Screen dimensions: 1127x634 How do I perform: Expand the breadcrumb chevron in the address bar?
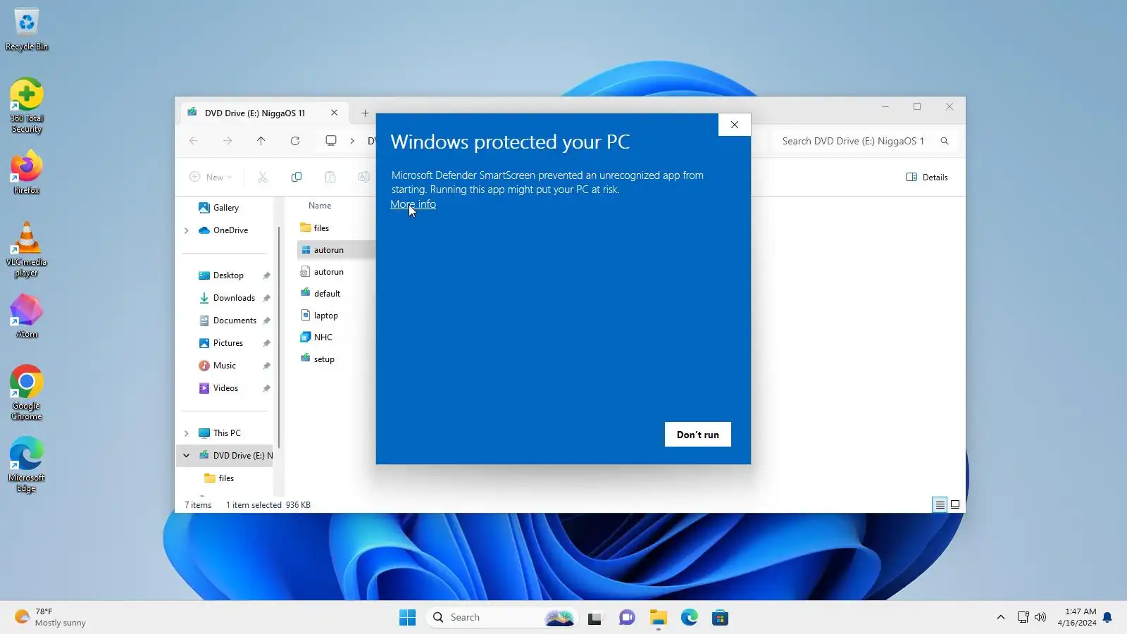click(x=352, y=141)
